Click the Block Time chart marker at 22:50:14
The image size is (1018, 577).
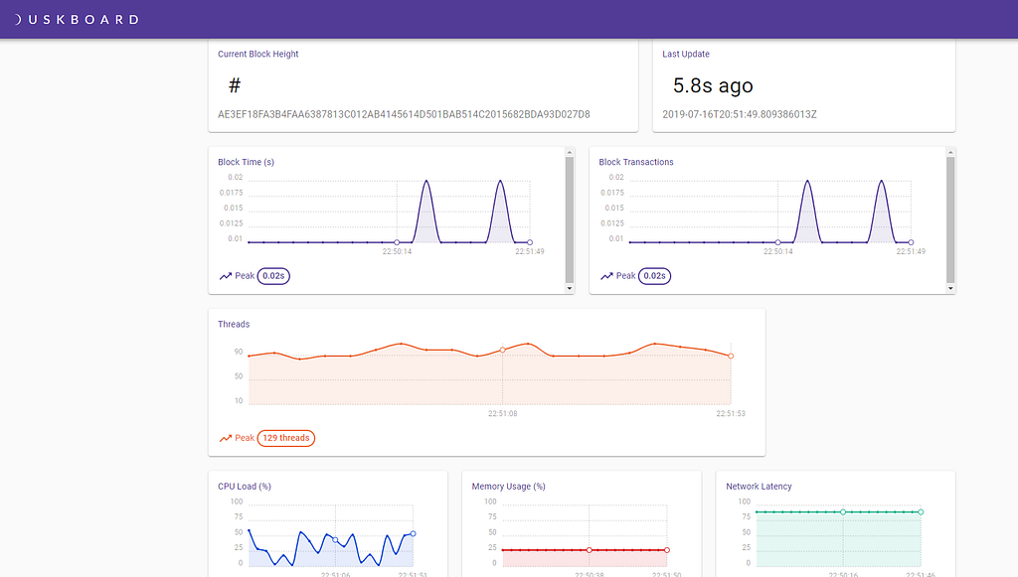pyautogui.click(x=397, y=242)
